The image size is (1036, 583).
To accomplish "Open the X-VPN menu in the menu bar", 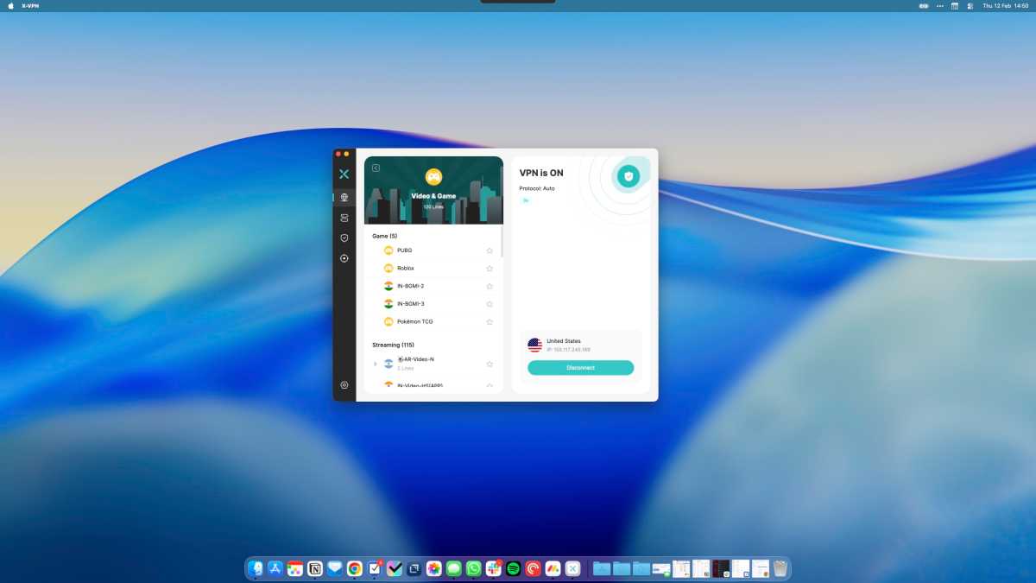I will pos(30,6).
